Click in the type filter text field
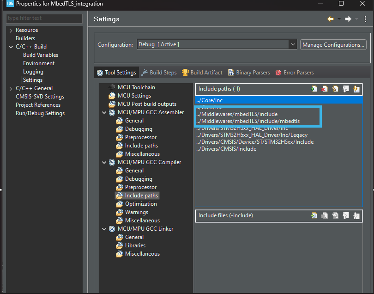This screenshot has width=374, height=294. (44, 18)
